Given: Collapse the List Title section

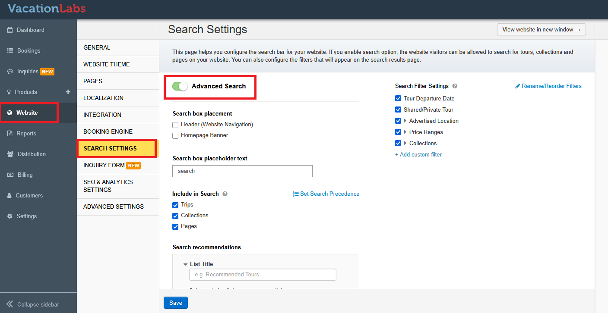Looking at the screenshot, I should click(x=185, y=264).
